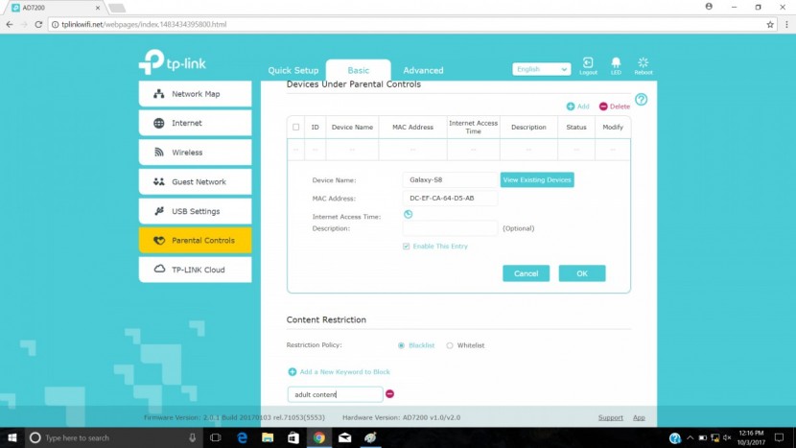The height and width of the screenshot is (448, 796).
Task: Switch to the Quick Setup tab
Action: pos(293,71)
